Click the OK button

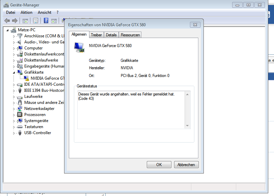[159, 165]
